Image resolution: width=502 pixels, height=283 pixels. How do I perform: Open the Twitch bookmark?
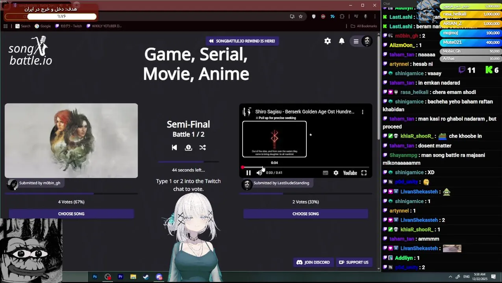pyautogui.click(x=69, y=26)
